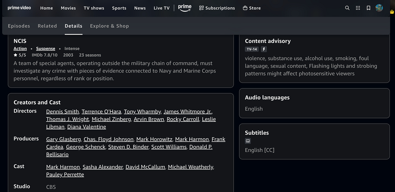Viewport: 395px width, 192px height.
Task: Open director Thomas J. Wright's page
Action: [x=68, y=119]
